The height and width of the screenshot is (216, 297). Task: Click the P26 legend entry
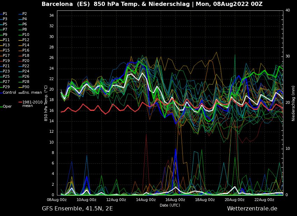24,76
